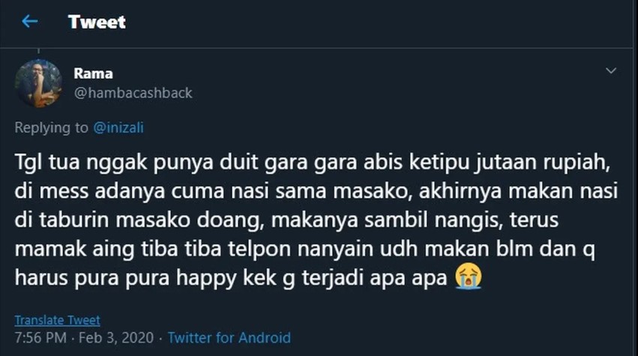The image size is (638, 356).
Task: Click Translate Tweet
Action: (x=58, y=320)
